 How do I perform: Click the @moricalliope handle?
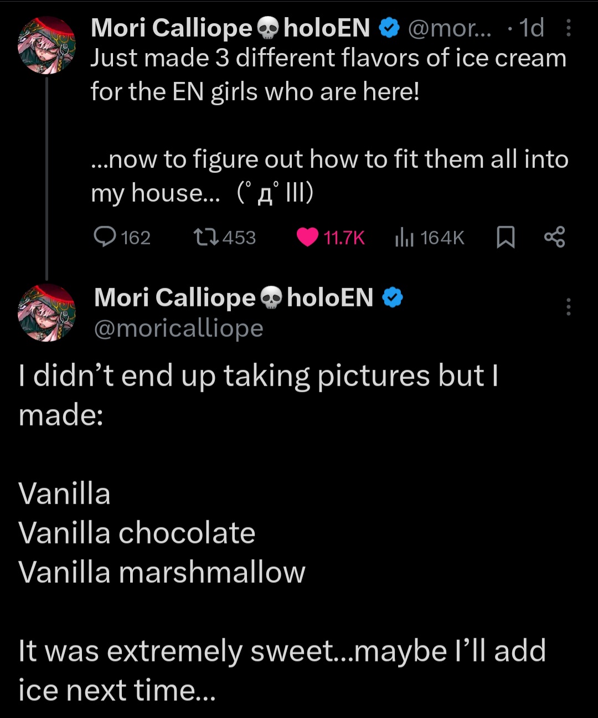point(178,329)
